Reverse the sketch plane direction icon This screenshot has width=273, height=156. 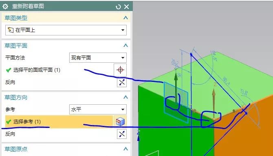(122, 82)
